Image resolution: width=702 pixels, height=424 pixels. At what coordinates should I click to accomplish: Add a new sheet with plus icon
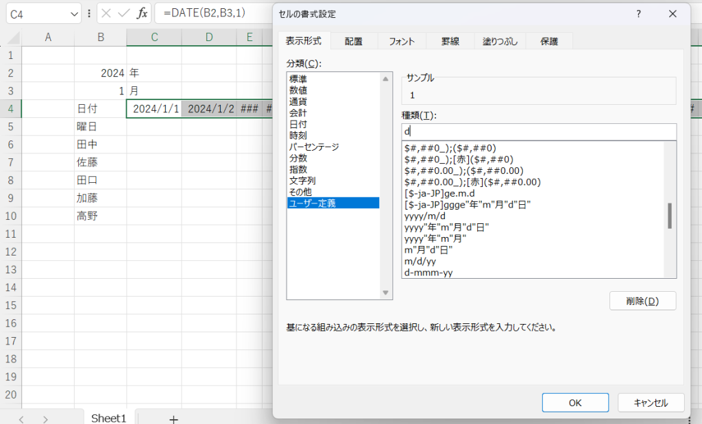click(x=173, y=419)
